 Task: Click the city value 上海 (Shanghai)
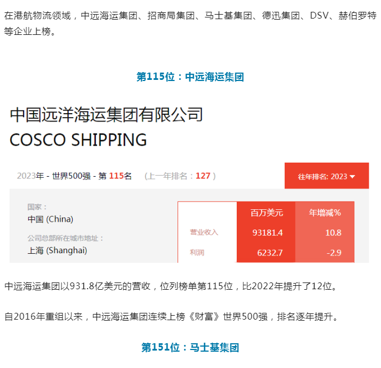click(x=57, y=250)
